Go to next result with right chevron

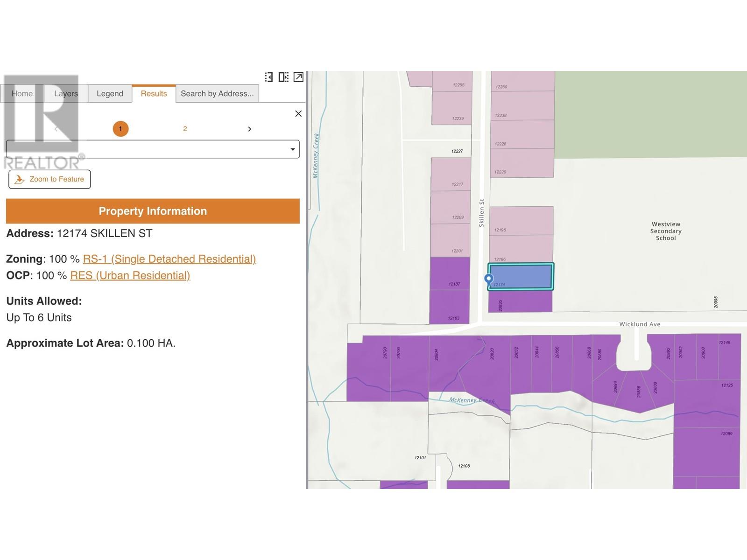[x=249, y=129]
